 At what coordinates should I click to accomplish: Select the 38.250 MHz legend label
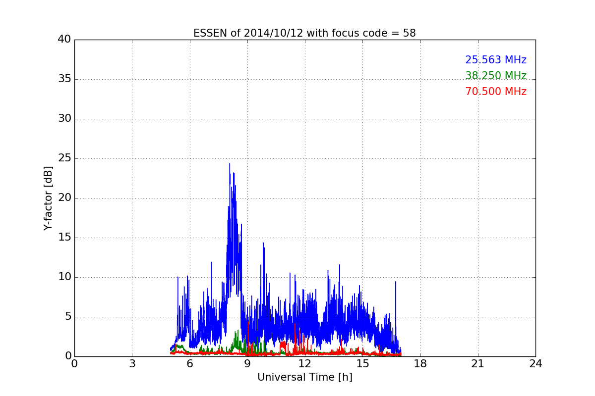point(496,76)
